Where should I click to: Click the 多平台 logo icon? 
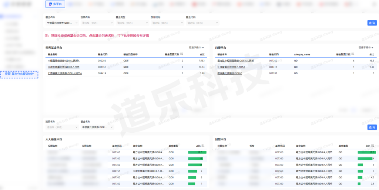51,4
